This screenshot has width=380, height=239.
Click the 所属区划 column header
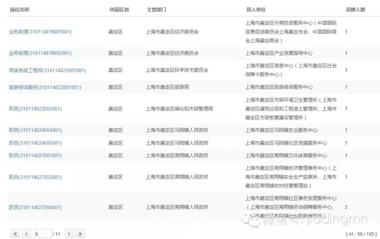click(x=119, y=11)
